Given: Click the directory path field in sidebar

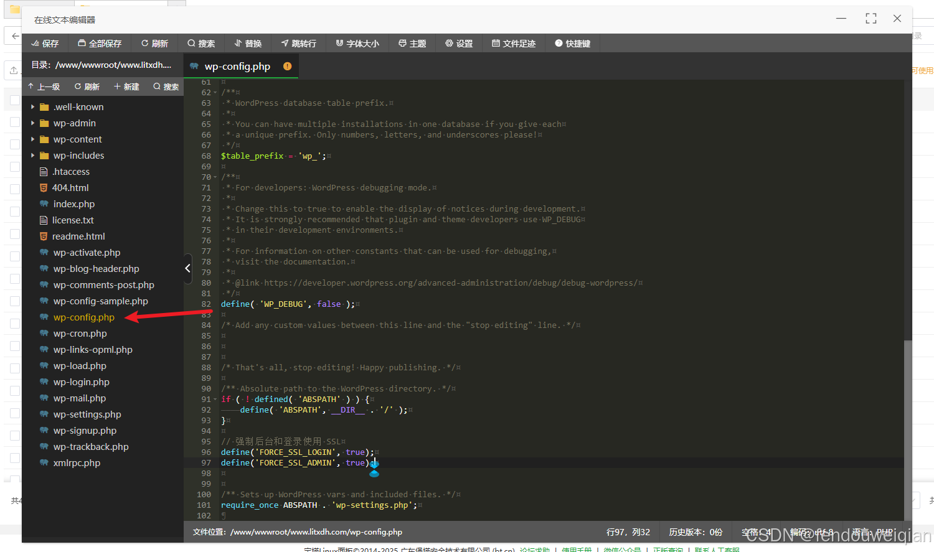Looking at the screenshot, I should point(101,65).
